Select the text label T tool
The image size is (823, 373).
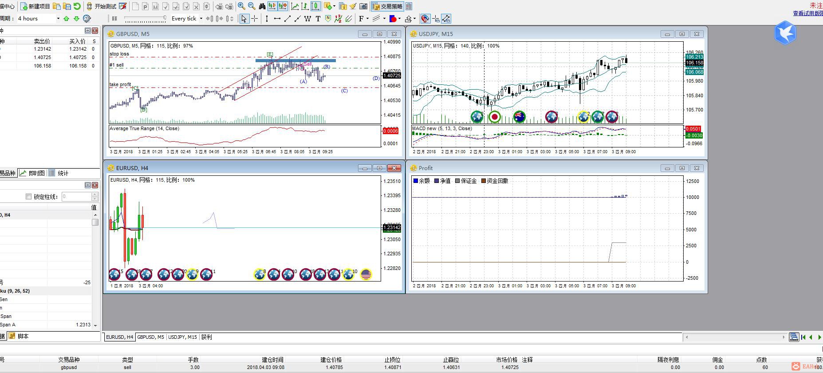318,19
